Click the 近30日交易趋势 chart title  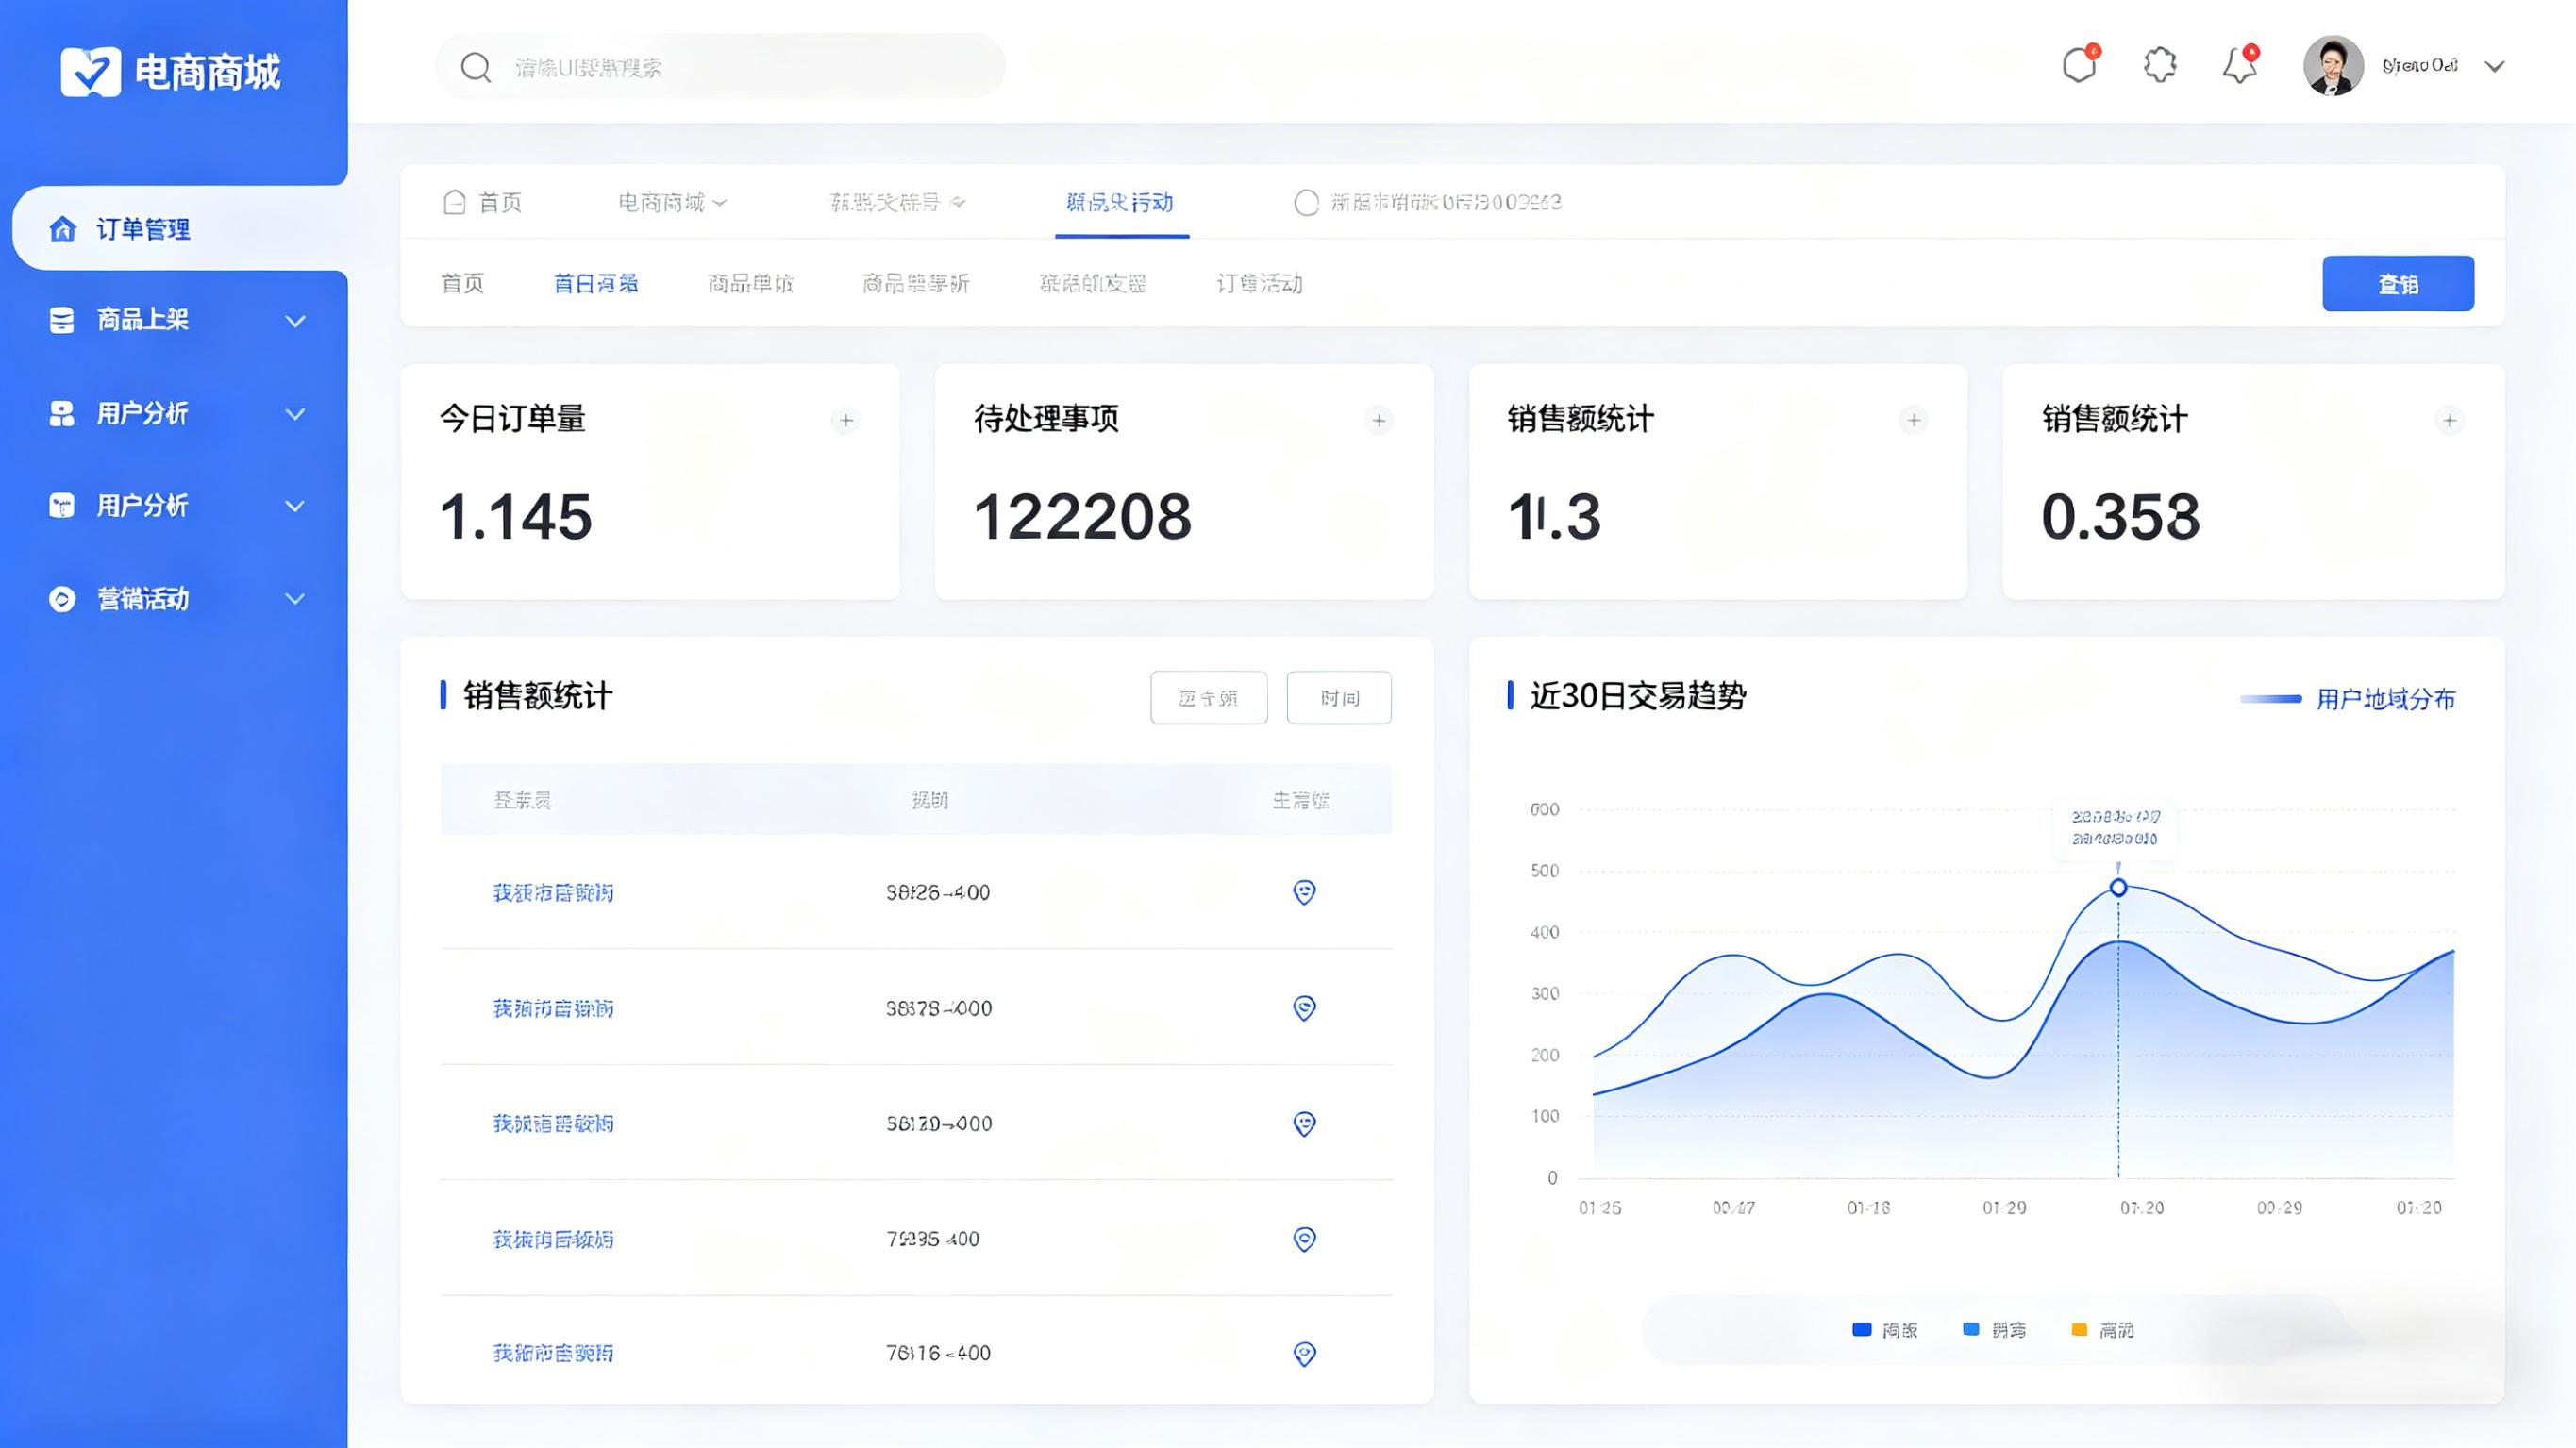tap(1638, 696)
